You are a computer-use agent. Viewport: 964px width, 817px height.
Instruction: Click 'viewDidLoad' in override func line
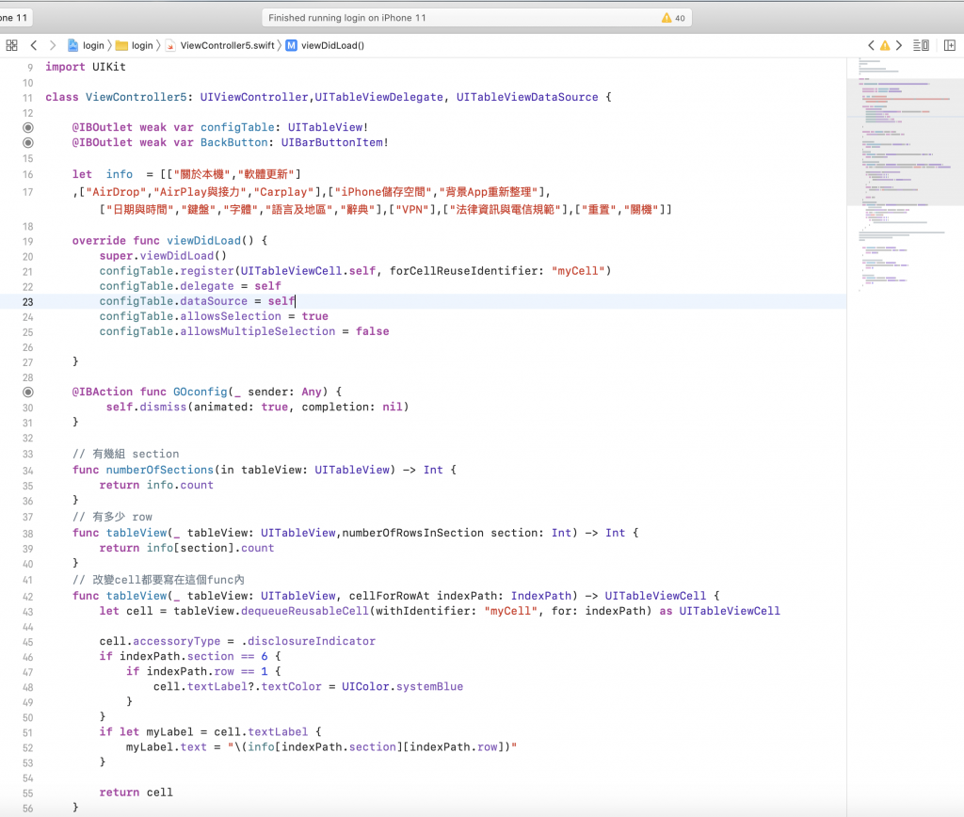(x=204, y=240)
